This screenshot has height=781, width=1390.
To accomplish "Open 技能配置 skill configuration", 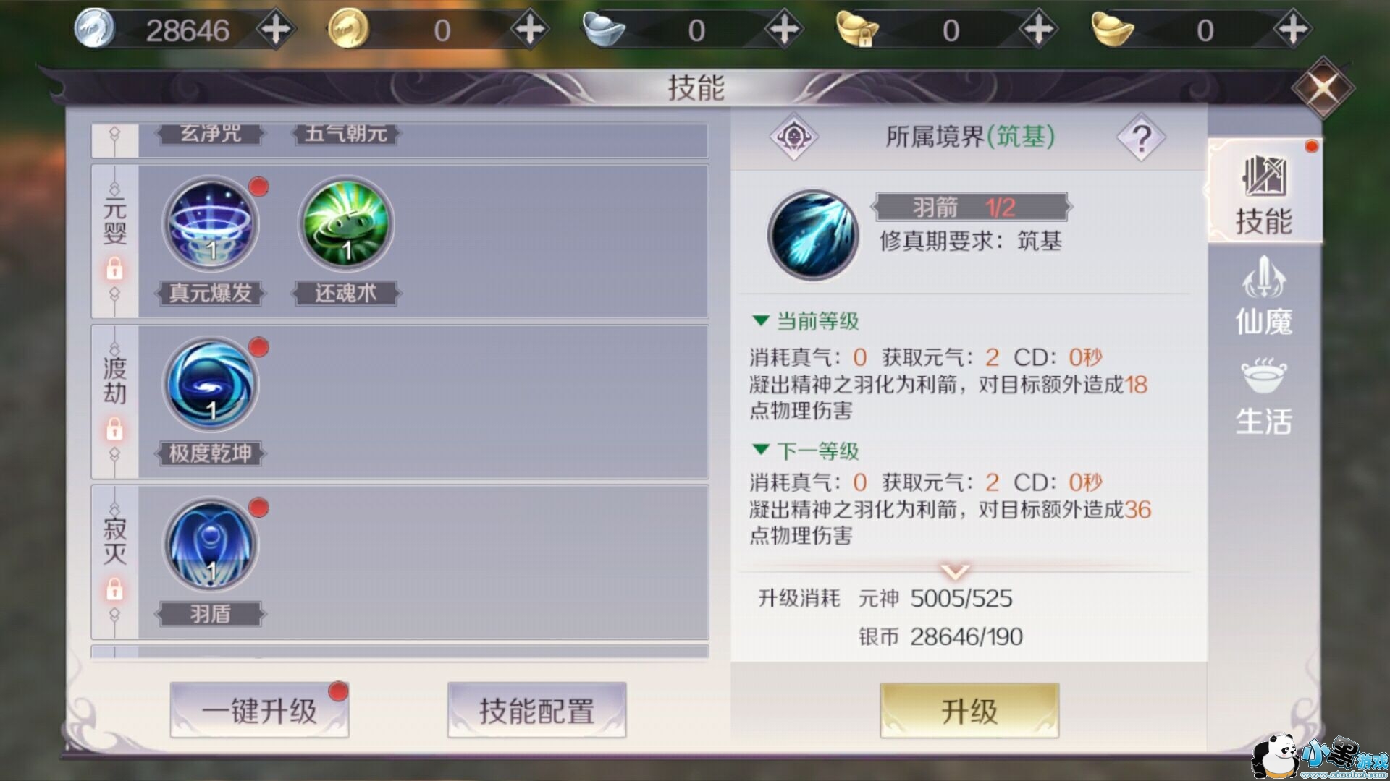I will click(x=536, y=711).
